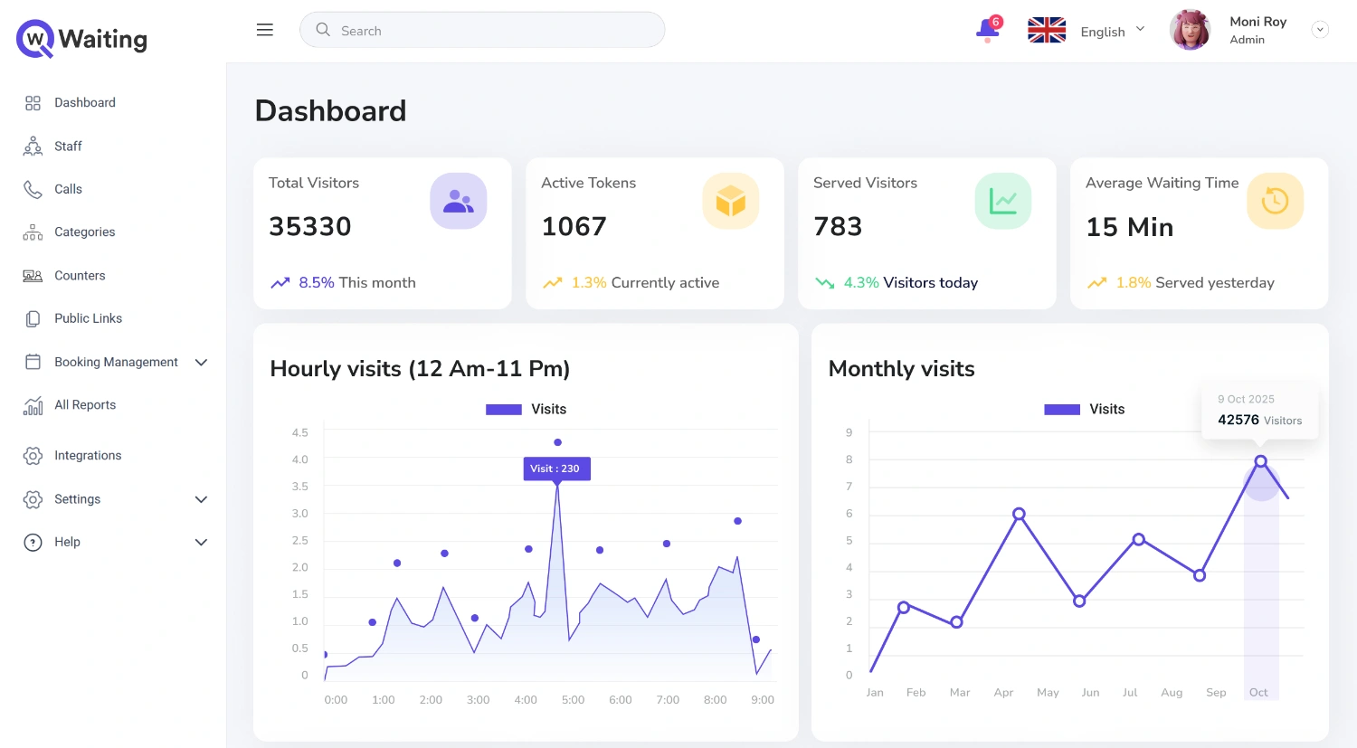The image size is (1357, 748).
Task: Click the Integrations gear icon
Action: [x=32, y=455]
